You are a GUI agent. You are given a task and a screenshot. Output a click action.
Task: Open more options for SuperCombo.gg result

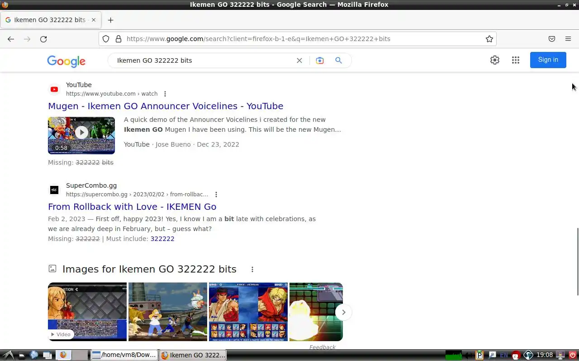tap(216, 194)
